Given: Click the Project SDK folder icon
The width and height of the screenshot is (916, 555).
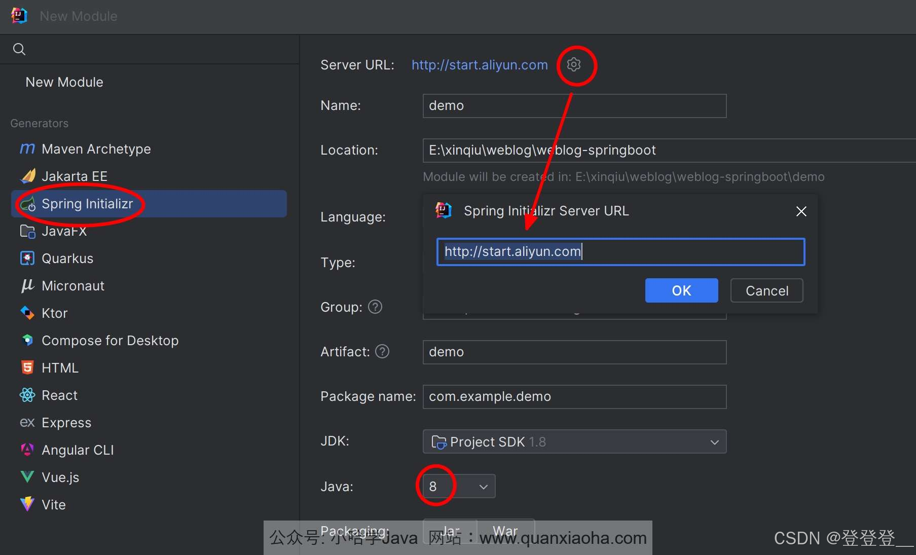Looking at the screenshot, I should [438, 442].
